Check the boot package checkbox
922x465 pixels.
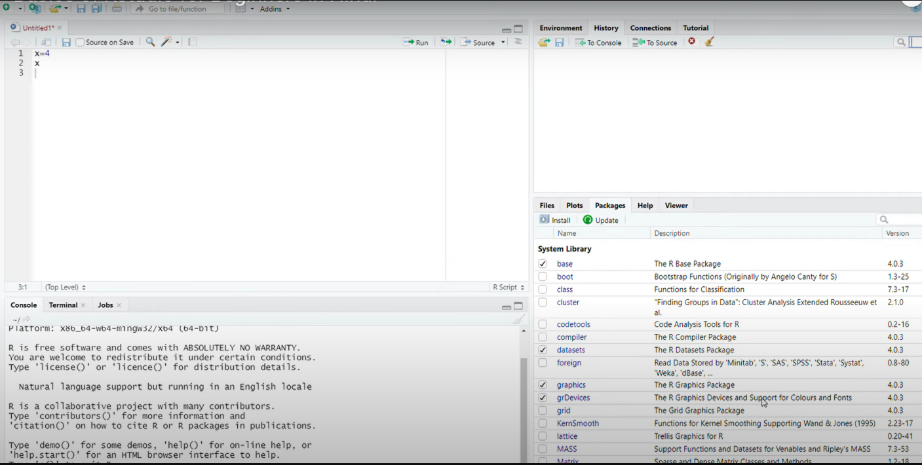pos(543,276)
